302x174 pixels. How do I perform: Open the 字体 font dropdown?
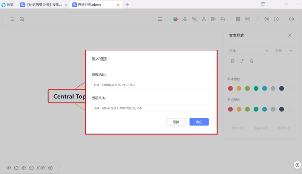(249, 51)
